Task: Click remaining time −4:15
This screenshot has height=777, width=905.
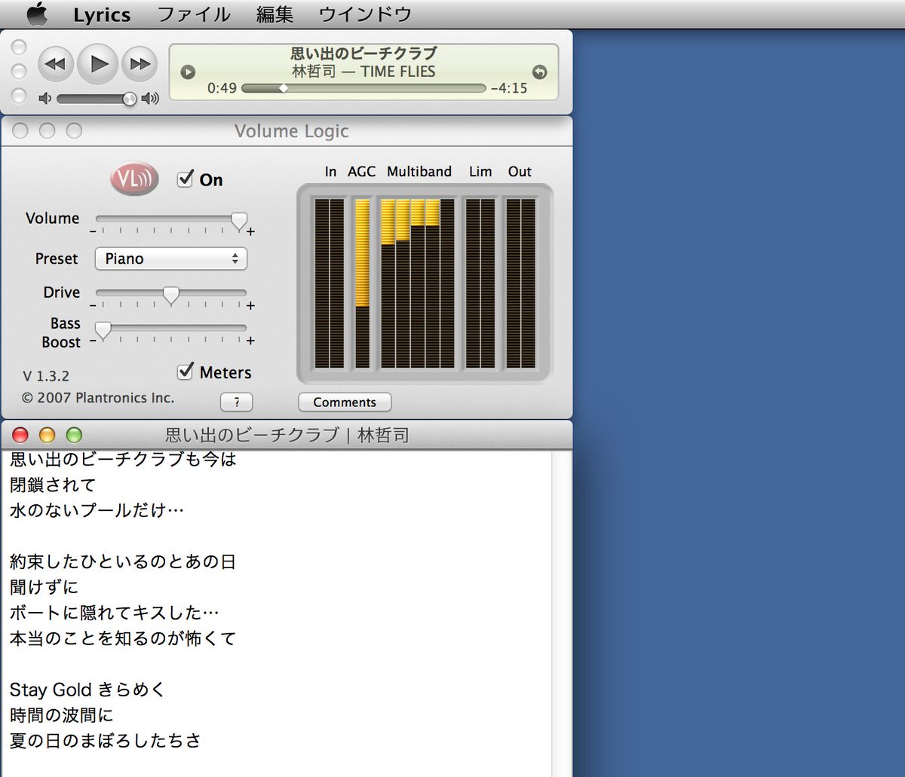Action: pyautogui.click(x=509, y=88)
